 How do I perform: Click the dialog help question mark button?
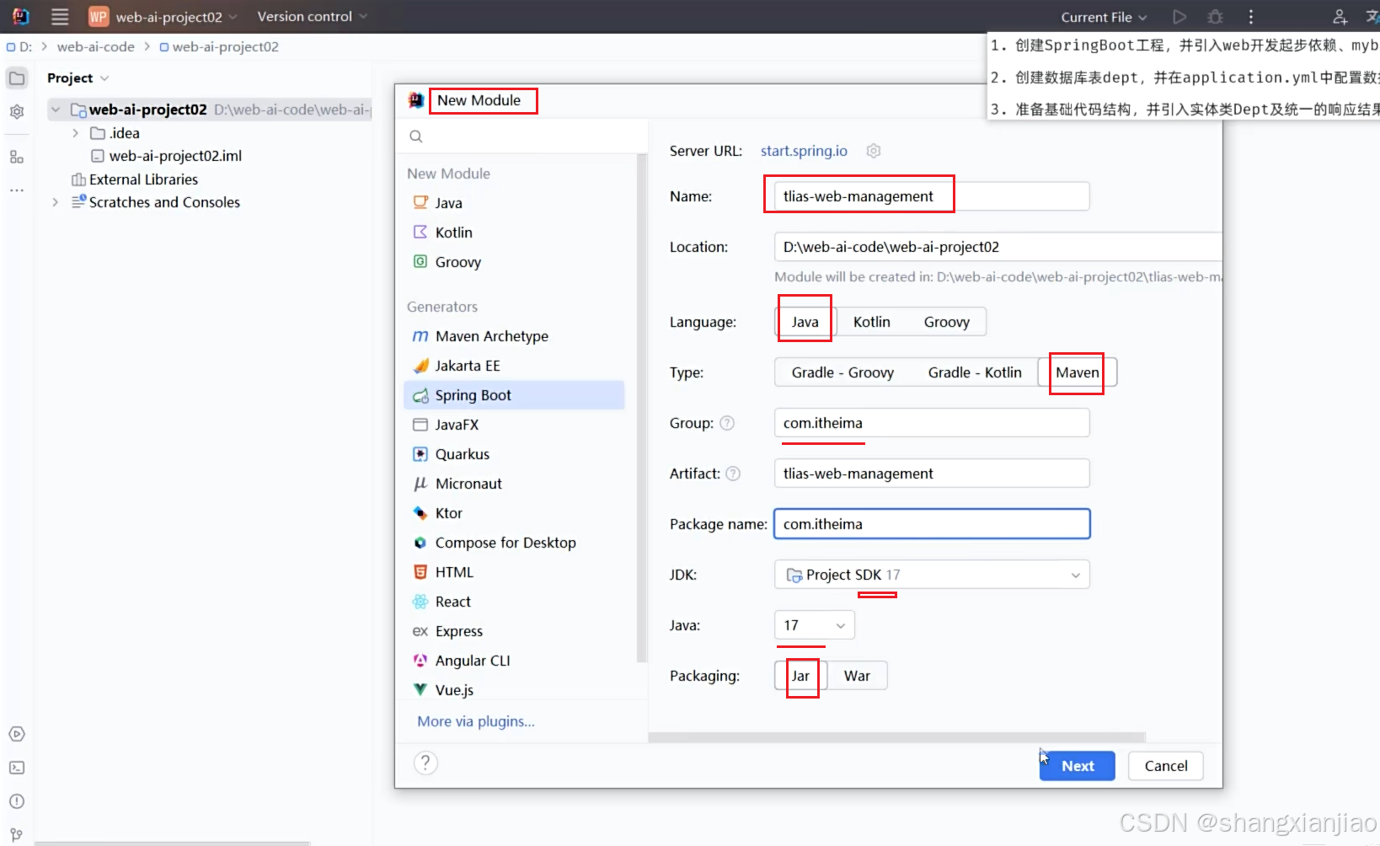click(x=425, y=763)
